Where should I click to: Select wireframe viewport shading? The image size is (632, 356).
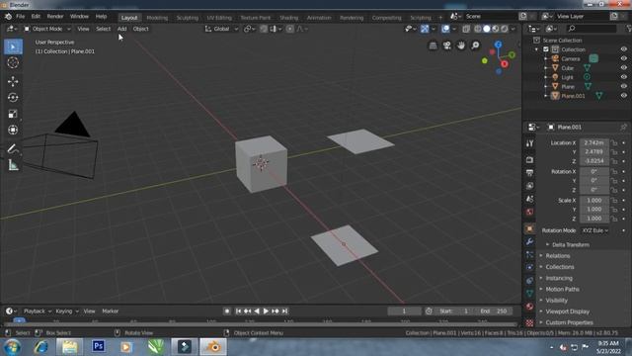[x=478, y=29]
